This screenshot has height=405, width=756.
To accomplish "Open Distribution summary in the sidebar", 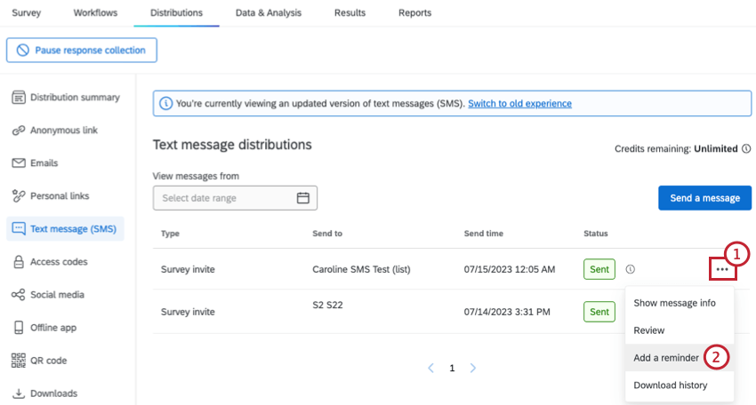I will (x=75, y=98).
